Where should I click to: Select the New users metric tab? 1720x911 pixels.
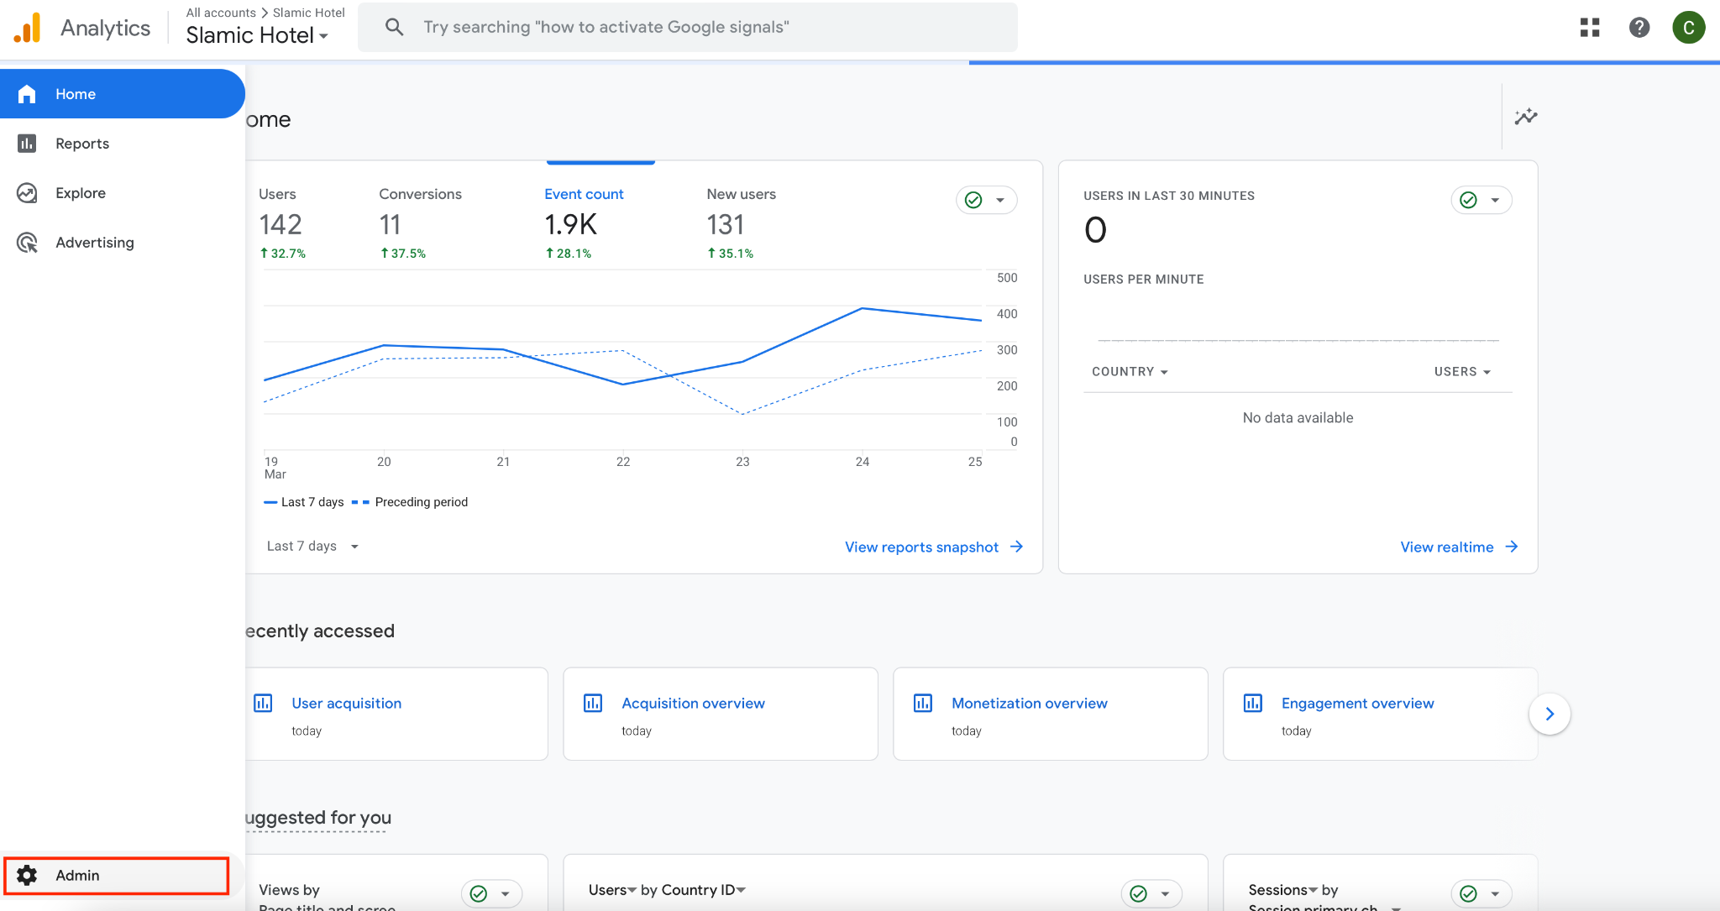[741, 194]
